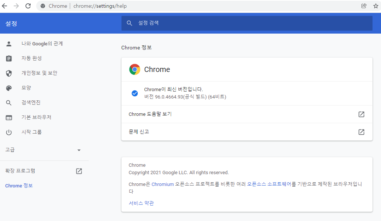The width and height of the screenshot is (381, 221).
Task: Open 개인정보 및 보안 settings
Action: (x=40, y=73)
